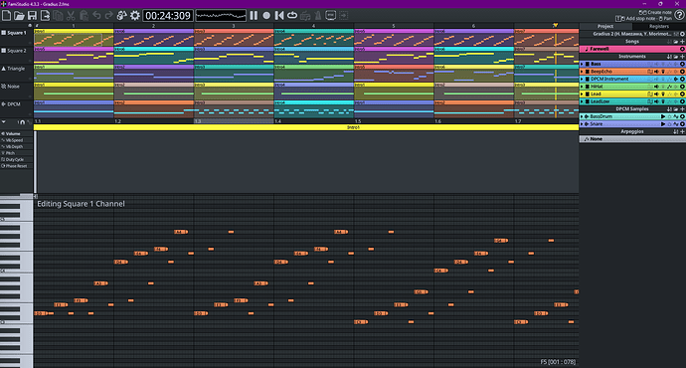The image size is (686, 368).
Task: Select the Volume effect
Action: pos(17,133)
